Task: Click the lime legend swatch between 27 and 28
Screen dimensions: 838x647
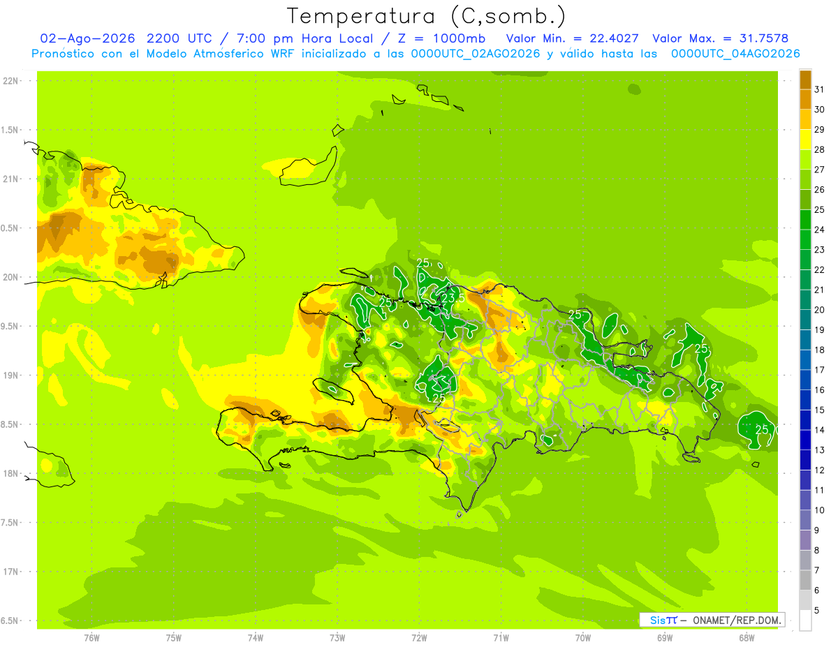Action: [x=805, y=160]
